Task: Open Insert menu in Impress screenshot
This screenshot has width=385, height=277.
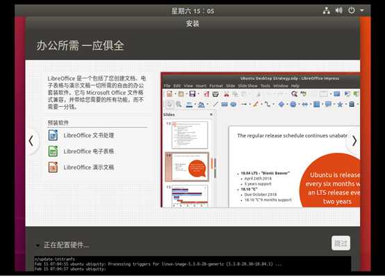Action: coord(201,86)
